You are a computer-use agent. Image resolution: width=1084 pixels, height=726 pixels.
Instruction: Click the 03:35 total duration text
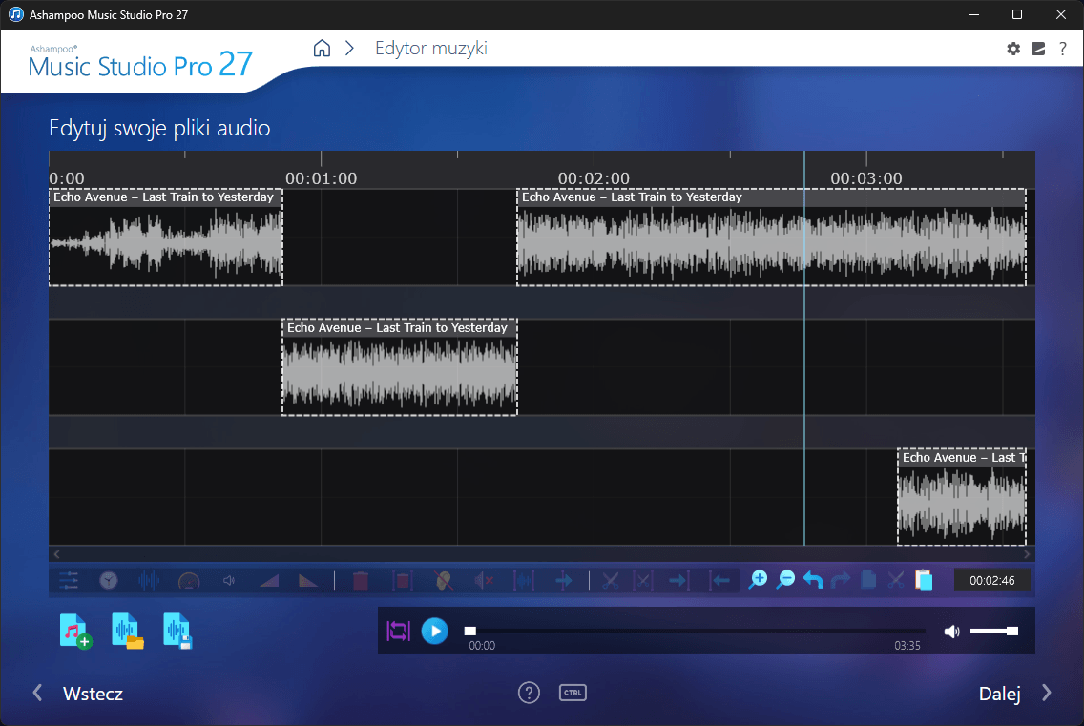point(907,645)
